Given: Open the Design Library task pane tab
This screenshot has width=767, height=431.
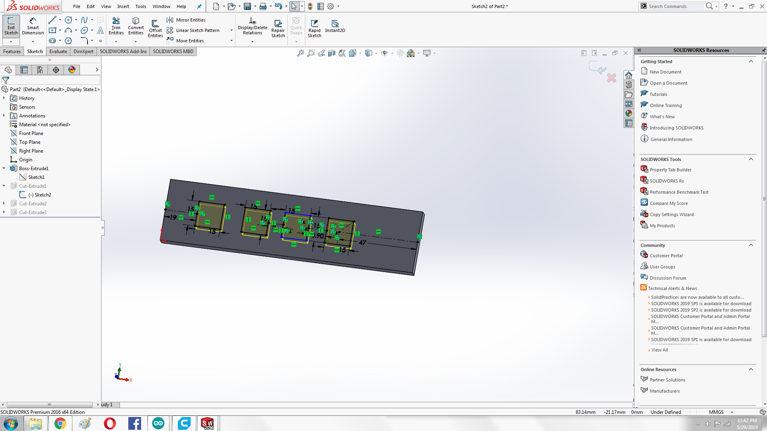Looking at the screenshot, I should tap(629, 85).
